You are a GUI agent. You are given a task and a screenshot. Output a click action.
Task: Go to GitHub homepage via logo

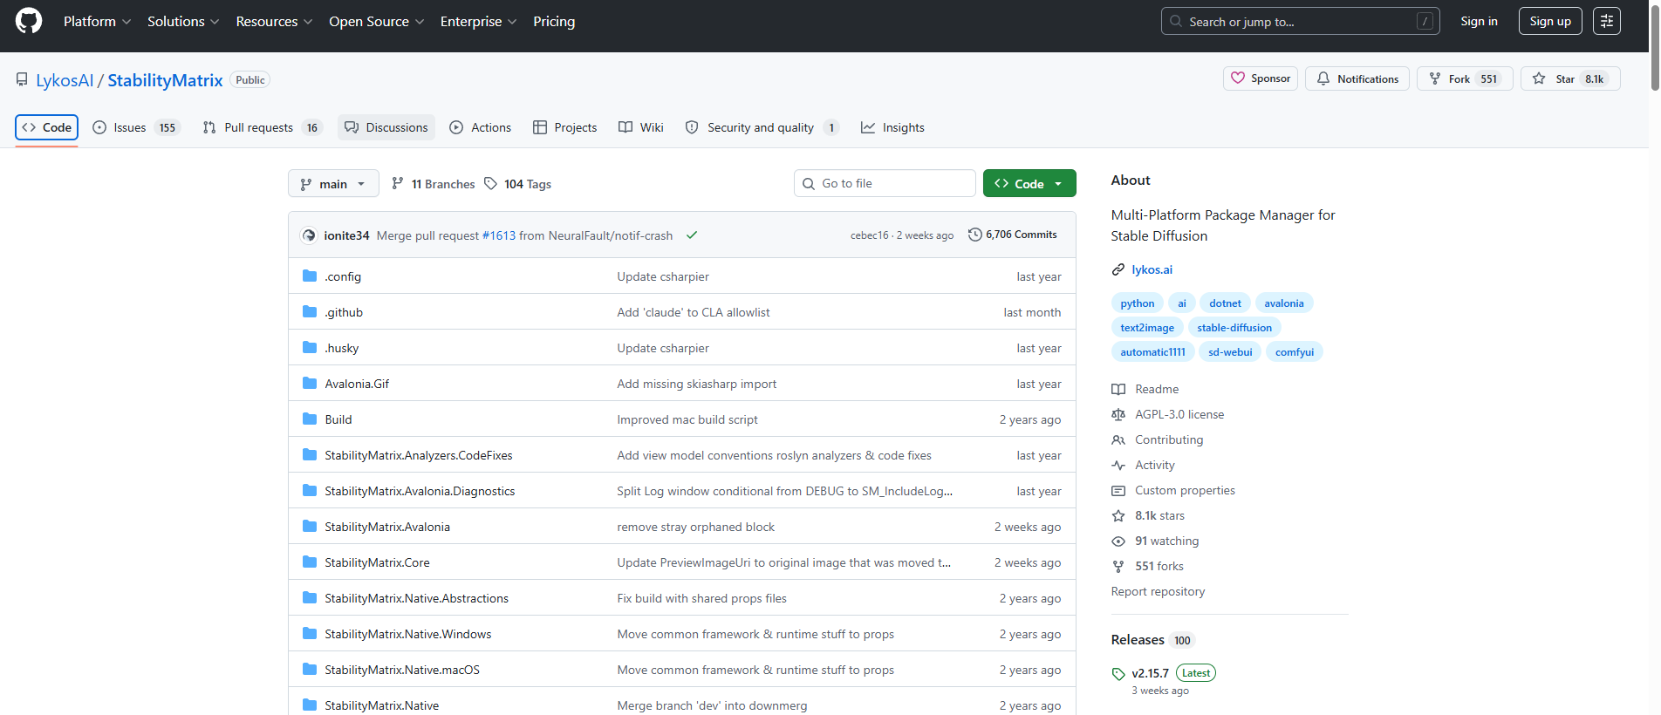coord(29,21)
